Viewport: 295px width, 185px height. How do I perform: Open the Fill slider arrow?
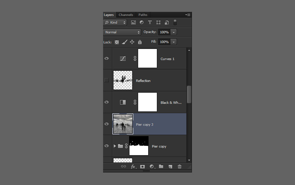click(x=174, y=42)
